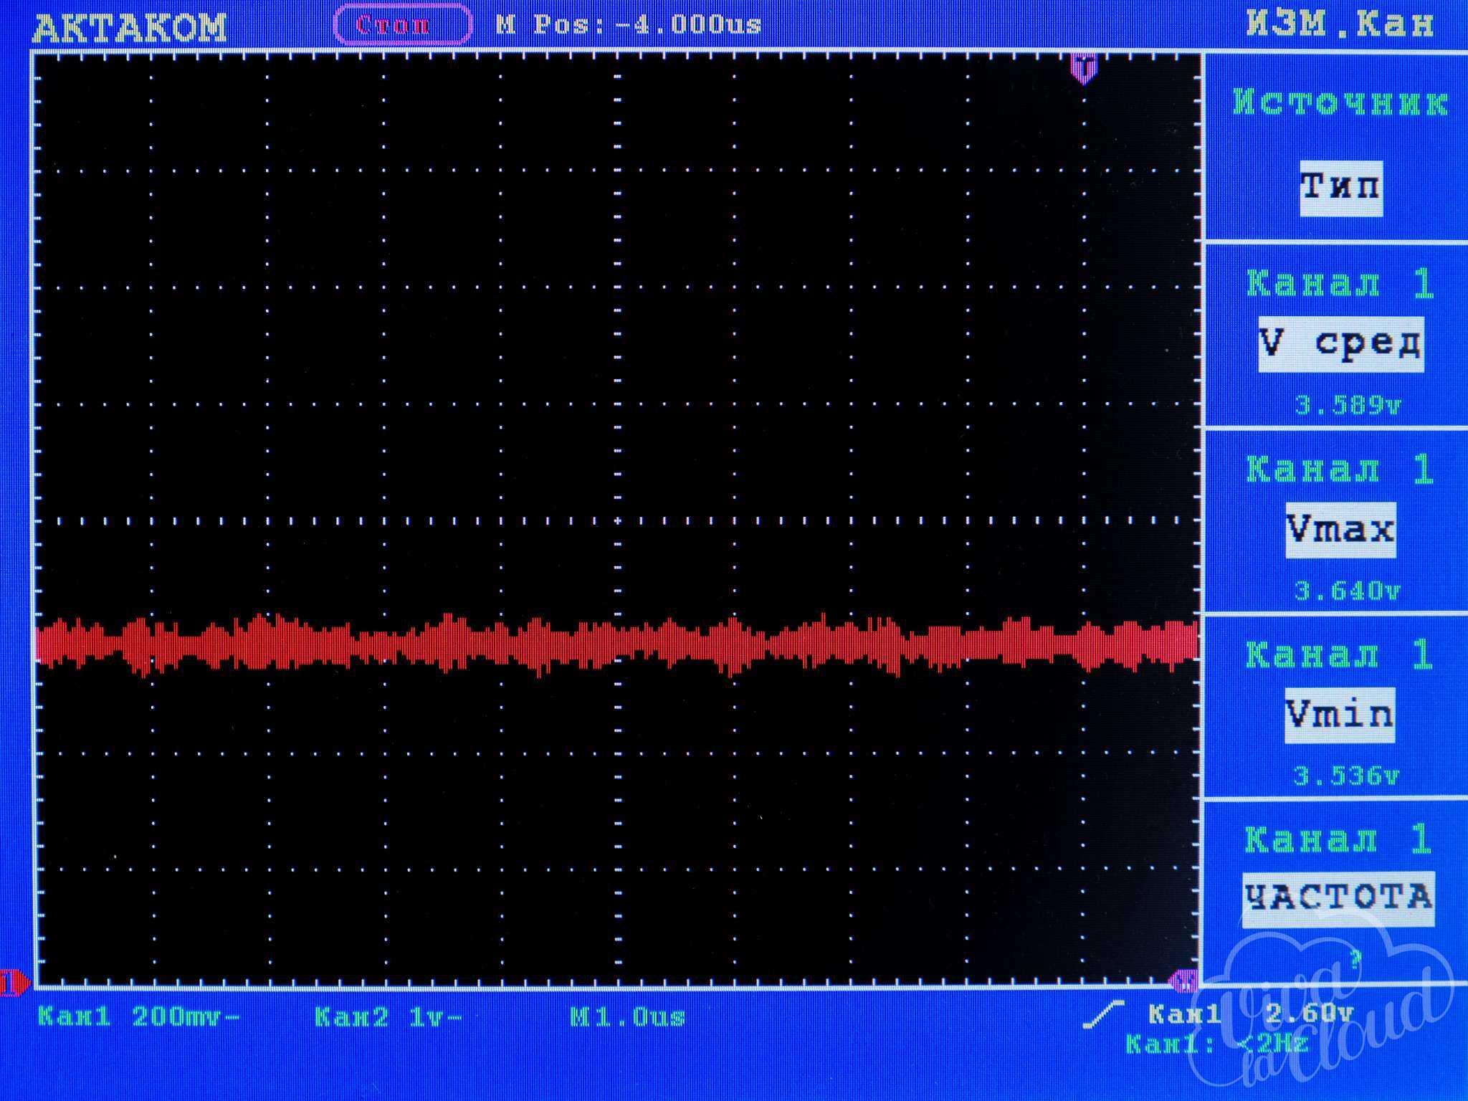Select the V сред measurement box
The height and width of the screenshot is (1101, 1468).
1340,344
